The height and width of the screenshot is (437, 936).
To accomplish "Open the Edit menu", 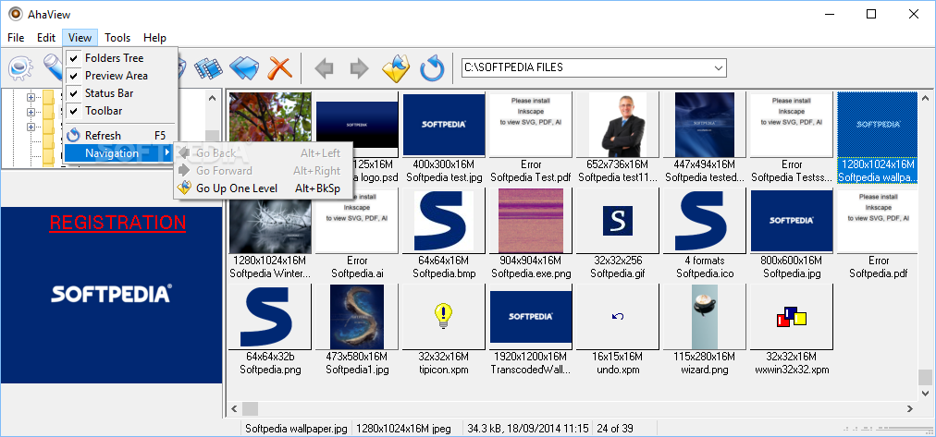I will click(46, 38).
